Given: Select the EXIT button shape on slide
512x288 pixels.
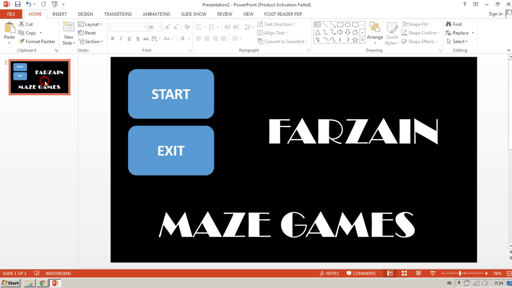Looking at the screenshot, I should tap(171, 151).
